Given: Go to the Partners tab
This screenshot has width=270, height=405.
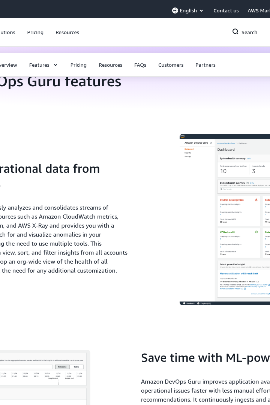Looking at the screenshot, I should pos(205,65).
